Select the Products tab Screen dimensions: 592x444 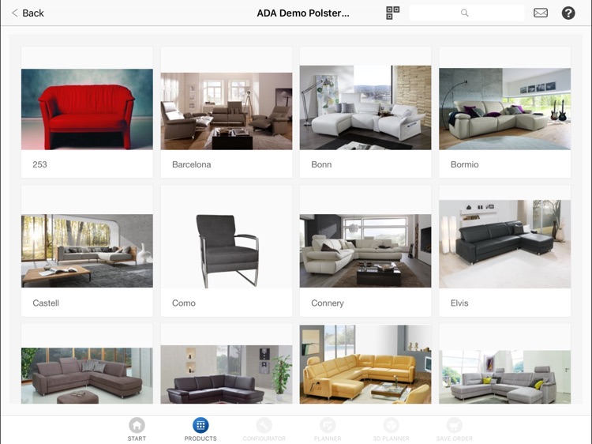tap(200, 430)
